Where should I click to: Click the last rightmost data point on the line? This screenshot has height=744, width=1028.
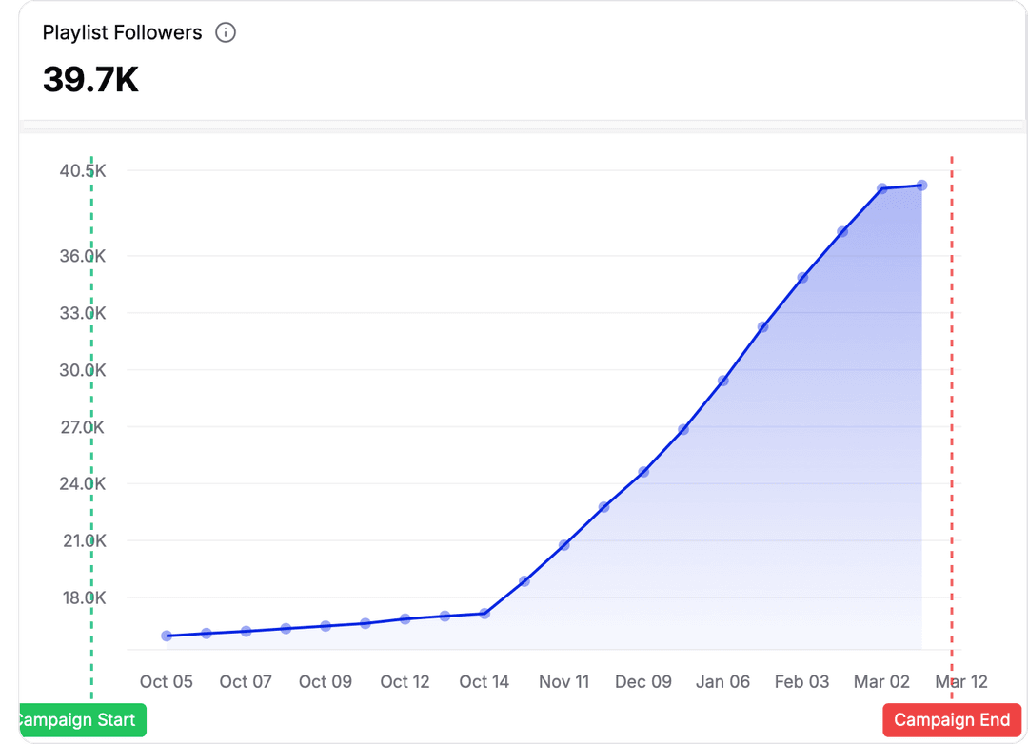coord(921,186)
